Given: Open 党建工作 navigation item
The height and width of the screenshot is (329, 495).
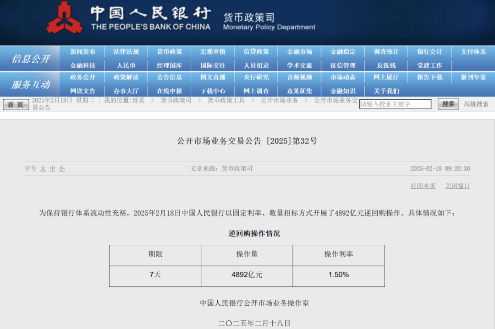Looking at the screenshot, I should pos(429,65).
